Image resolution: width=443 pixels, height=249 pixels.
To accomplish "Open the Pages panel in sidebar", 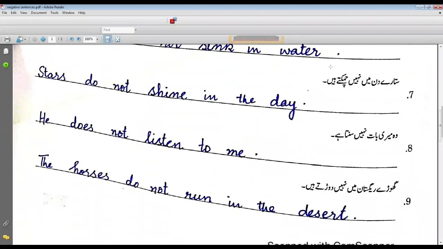I will coord(6,52).
